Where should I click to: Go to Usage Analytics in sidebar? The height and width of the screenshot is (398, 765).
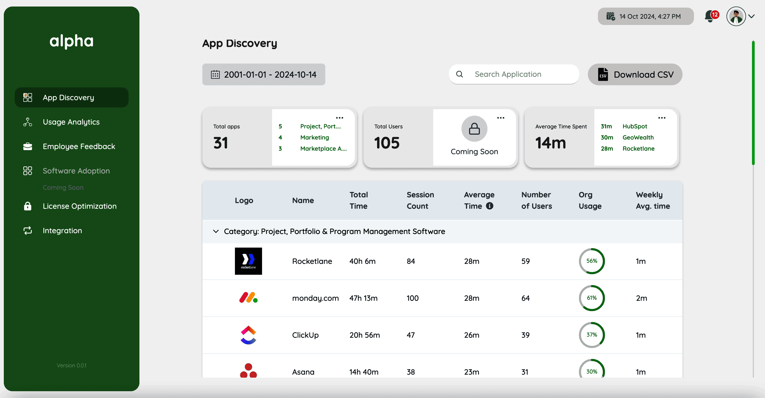tap(71, 122)
